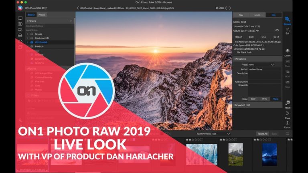Image resolution: width=308 pixels, height=173 pixels.
Task: Click the Description field
Action: (264, 75)
